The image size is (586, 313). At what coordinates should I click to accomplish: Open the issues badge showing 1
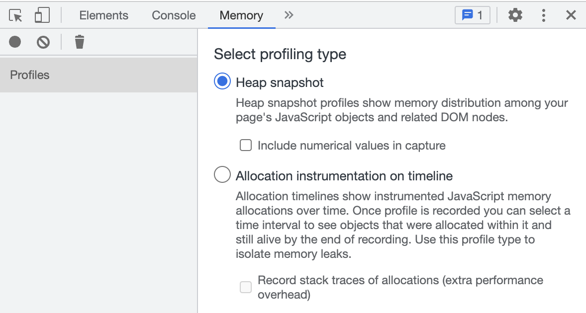[472, 15]
